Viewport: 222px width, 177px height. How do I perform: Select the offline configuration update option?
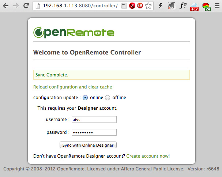[x=108, y=98]
